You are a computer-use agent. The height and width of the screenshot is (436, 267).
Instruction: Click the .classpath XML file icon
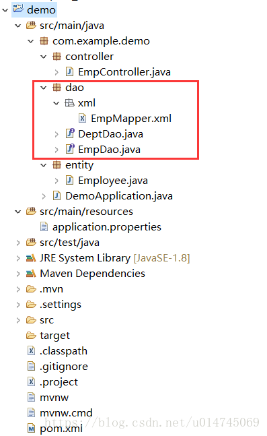point(32,350)
